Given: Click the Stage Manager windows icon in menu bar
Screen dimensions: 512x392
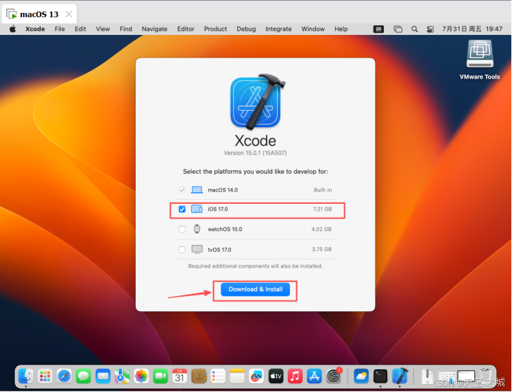Looking at the screenshot, I should [x=398, y=29].
